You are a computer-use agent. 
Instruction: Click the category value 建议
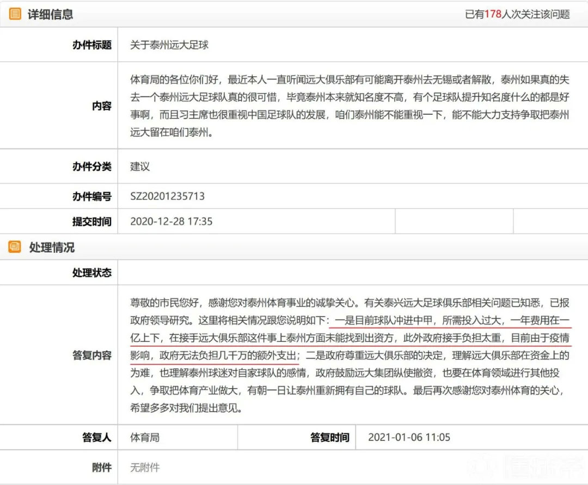[x=140, y=166]
